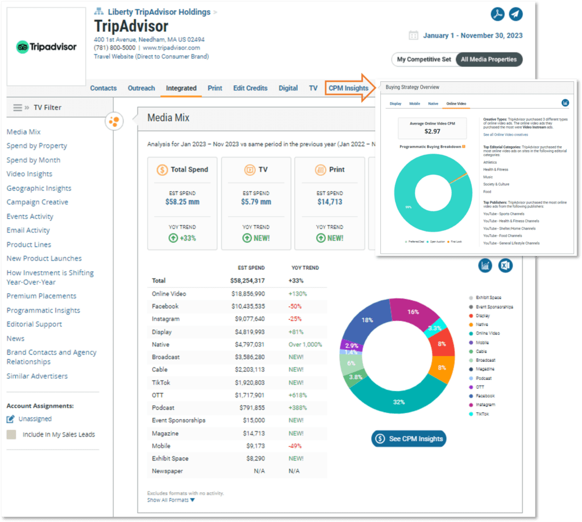Open the CPM Insights tab

click(348, 88)
